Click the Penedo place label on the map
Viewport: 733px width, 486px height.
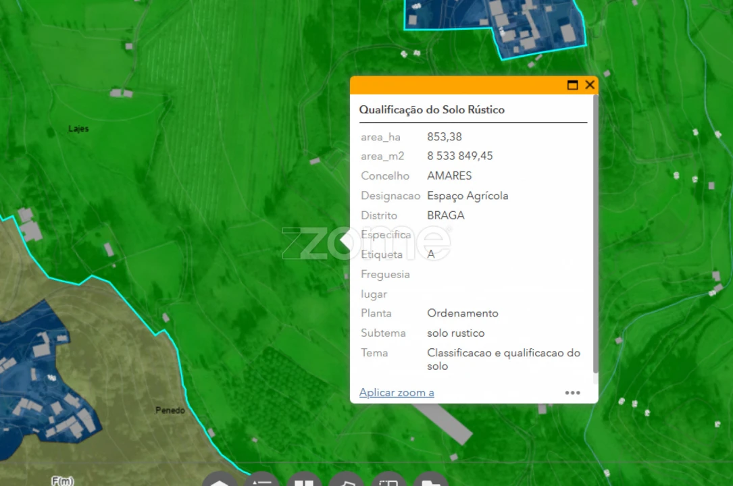pos(170,410)
